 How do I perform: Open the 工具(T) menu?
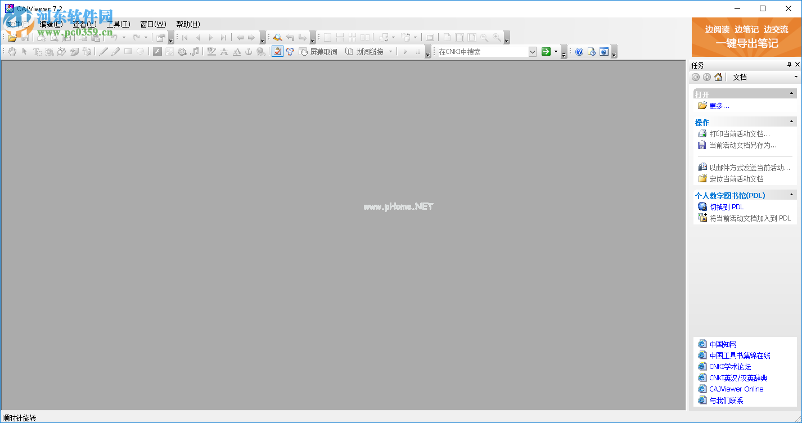[x=118, y=24]
